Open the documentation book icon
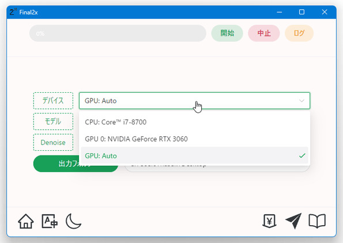 click(317, 221)
